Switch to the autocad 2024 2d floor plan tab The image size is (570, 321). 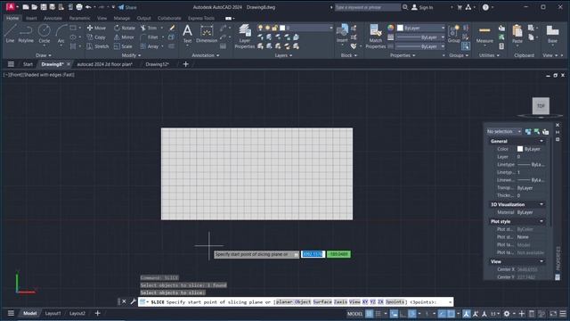(105, 64)
